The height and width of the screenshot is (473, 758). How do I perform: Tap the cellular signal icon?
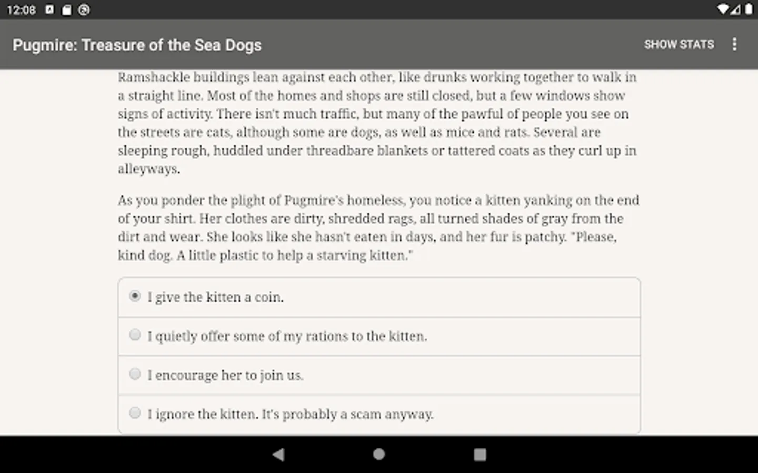tap(735, 9)
